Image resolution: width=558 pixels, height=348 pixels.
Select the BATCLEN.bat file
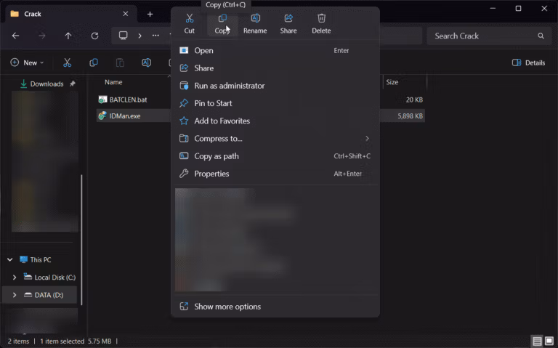click(128, 100)
